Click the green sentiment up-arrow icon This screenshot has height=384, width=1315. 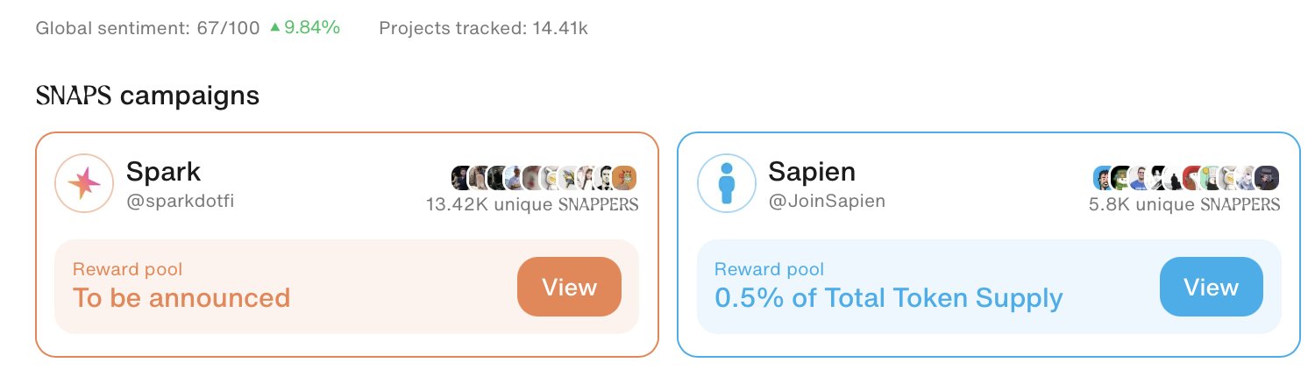[x=275, y=28]
